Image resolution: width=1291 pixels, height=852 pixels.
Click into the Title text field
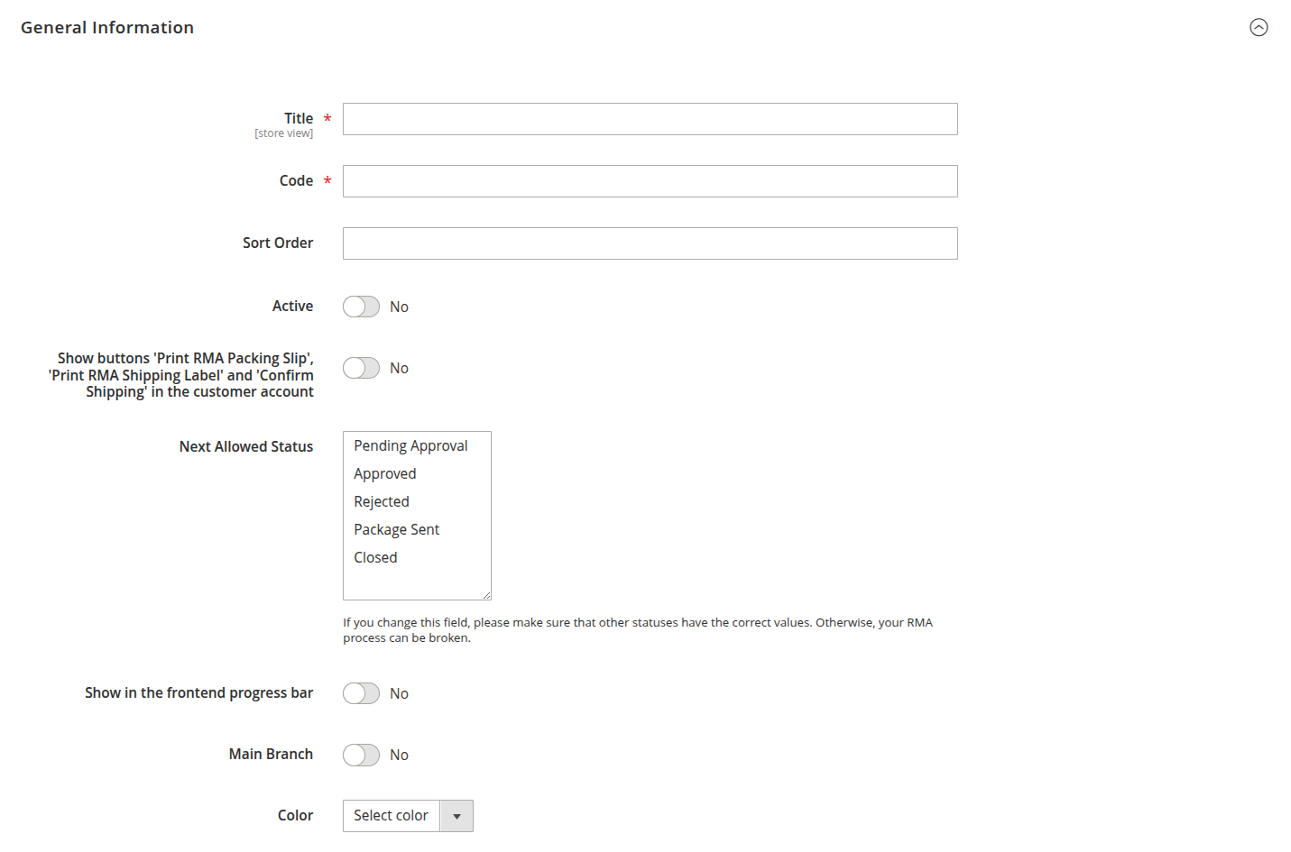tap(650, 119)
